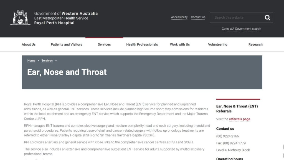Click the Services breadcrumb link
The width and height of the screenshot is (284, 160).
click(x=47, y=61)
